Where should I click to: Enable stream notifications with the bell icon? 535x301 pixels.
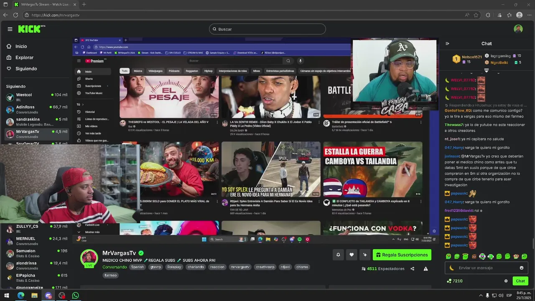tap(338, 255)
